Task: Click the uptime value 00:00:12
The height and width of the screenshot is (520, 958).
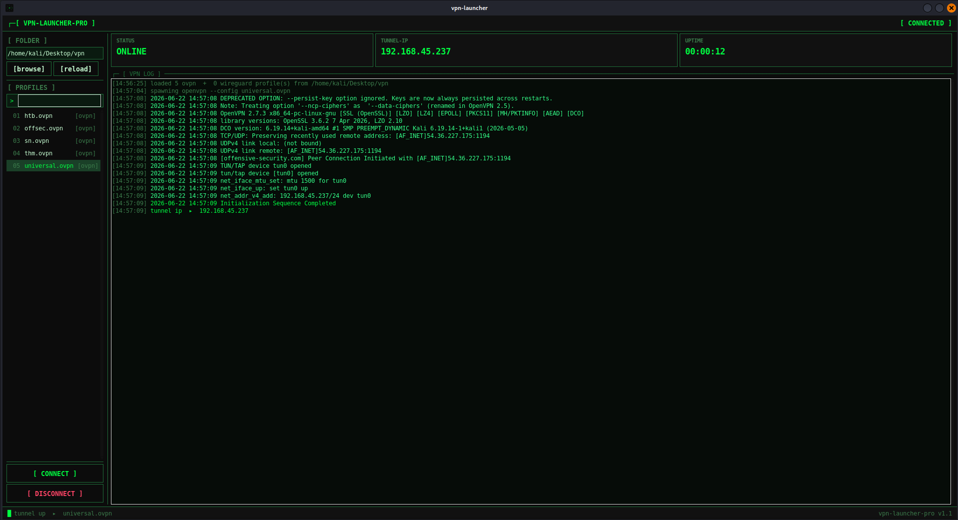Action: pyautogui.click(x=705, y=51)
